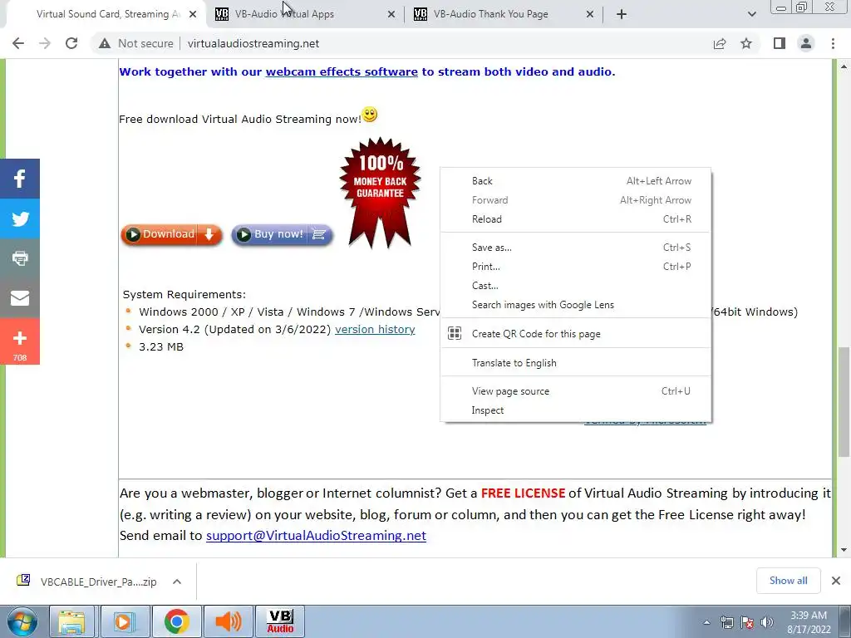
Task: Show hidden system tray icons
Action: [x=706, y=622]
